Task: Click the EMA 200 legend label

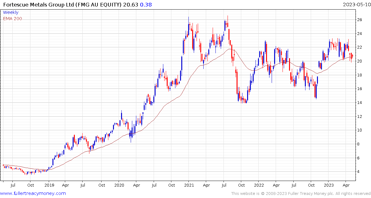Action: [x=12, y=19]
